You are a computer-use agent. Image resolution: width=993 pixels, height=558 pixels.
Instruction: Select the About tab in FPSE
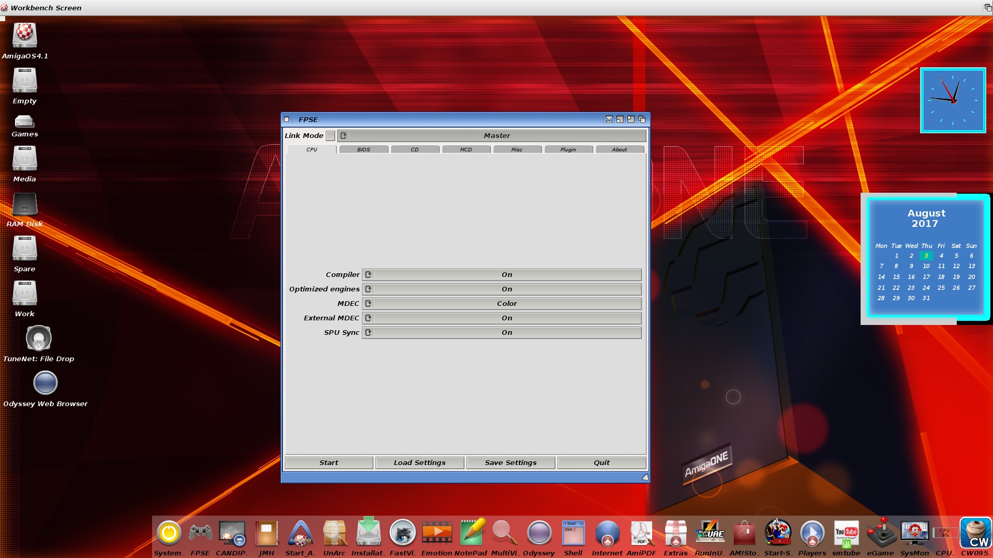(x=619, y=149)
